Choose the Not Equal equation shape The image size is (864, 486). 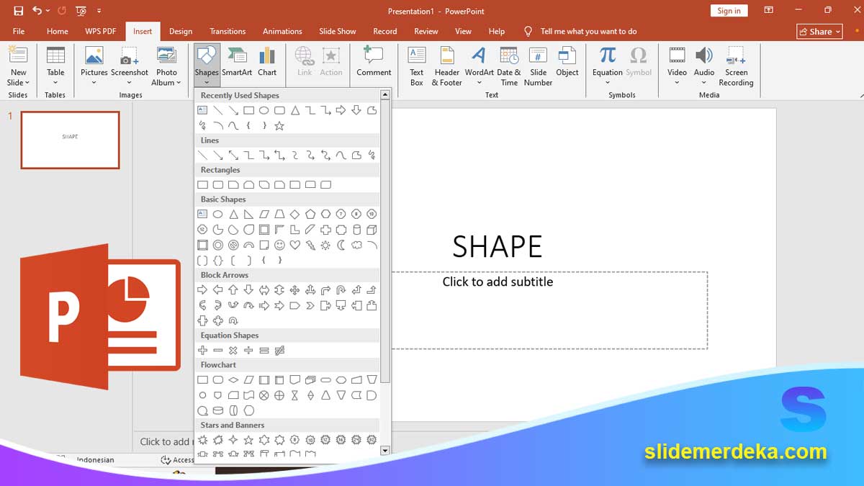coord(279,351)
